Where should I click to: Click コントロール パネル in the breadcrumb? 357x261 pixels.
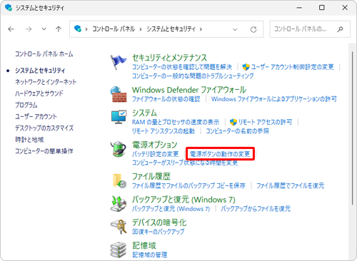tap(114, 29)
